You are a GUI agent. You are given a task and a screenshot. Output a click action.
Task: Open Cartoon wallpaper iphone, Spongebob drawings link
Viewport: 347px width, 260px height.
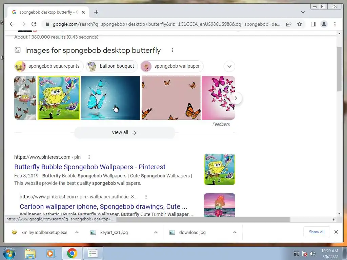[103, 207]
